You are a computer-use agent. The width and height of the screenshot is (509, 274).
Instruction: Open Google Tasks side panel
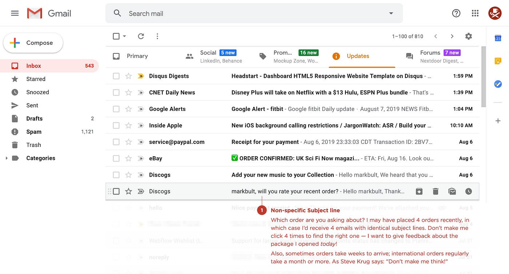pos(498,84)
